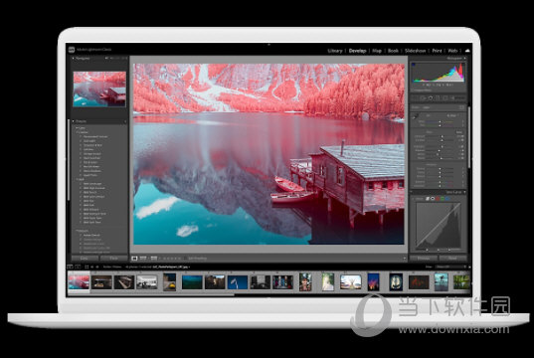The height and width of the screenshot is (358, 534).
Task: Enable the Soft Proofing checkbox
Action: pos(185,259)
